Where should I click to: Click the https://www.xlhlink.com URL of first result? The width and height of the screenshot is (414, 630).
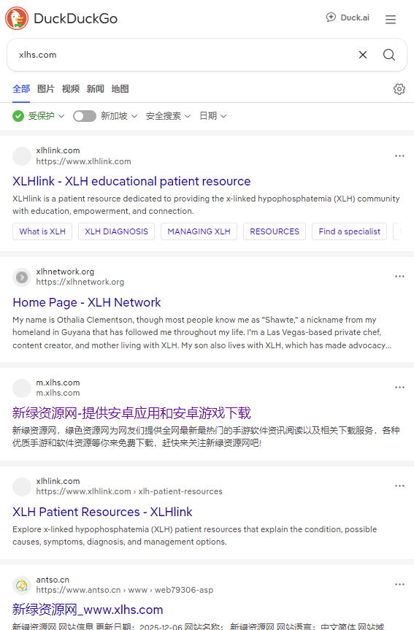click(84, 161)
